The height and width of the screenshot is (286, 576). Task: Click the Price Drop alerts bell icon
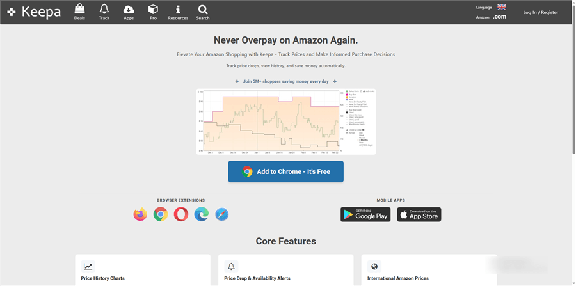pyautogui.click(x=231, y=267)
